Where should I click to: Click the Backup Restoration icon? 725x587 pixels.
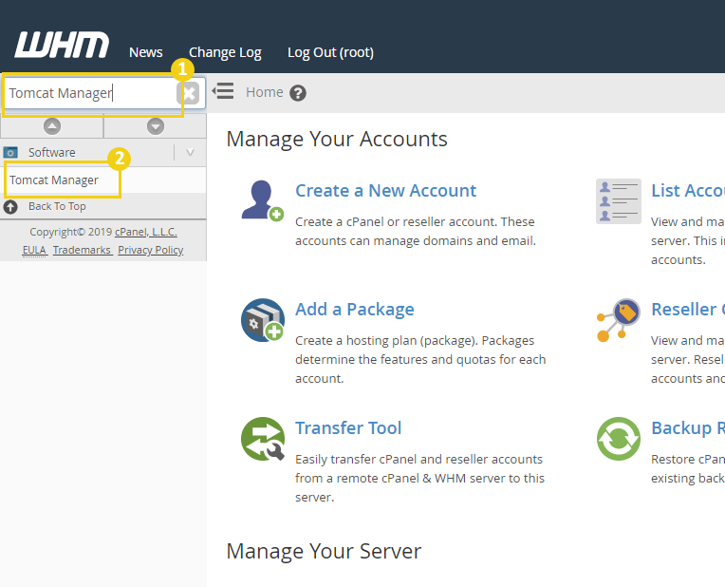tap(618, 439)
